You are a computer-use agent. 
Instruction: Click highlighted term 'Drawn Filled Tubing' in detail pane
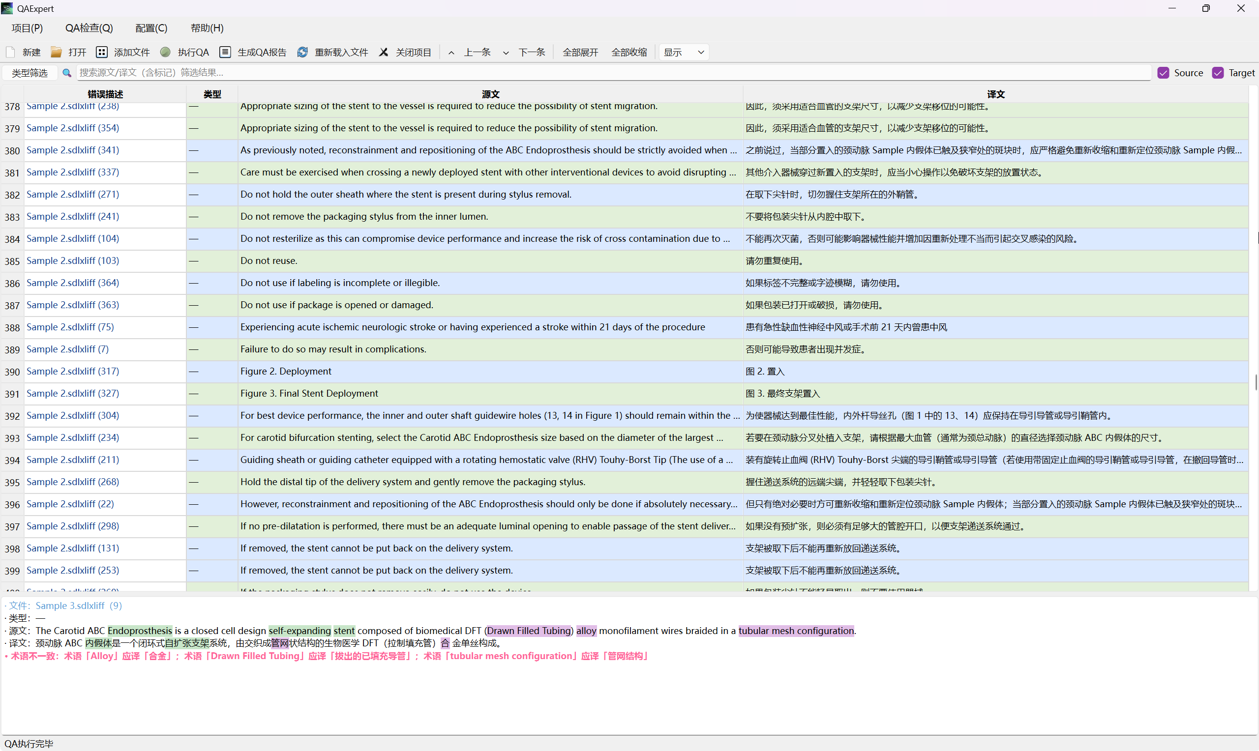[x=529, y=631]
